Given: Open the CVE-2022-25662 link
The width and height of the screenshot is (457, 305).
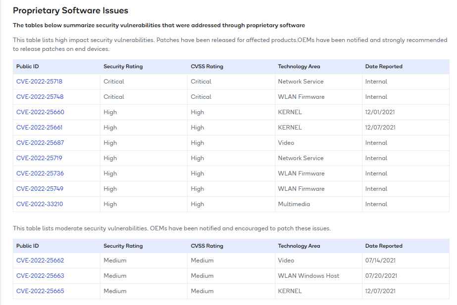Looking at the screenshot, I should (x=40, y=261).
